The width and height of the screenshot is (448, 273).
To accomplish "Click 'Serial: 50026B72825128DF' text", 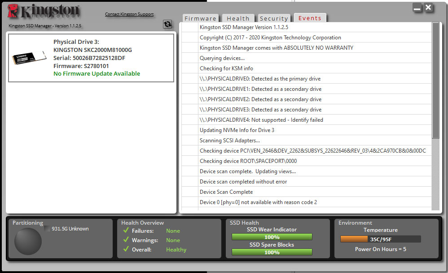I will [89, 58].
